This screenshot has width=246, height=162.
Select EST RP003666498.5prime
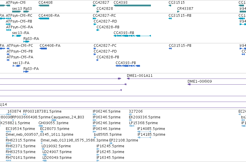(31, 117)
